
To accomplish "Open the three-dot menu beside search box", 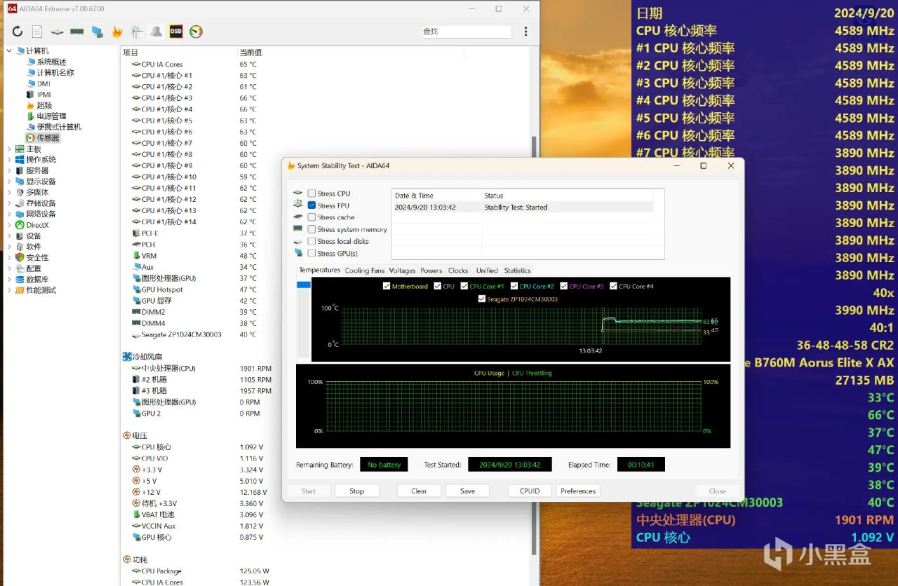I will (526, 32).
